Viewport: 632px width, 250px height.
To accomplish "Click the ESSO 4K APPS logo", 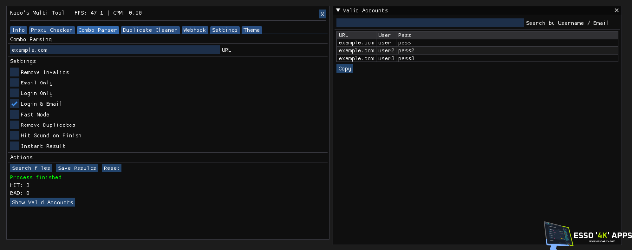I will [587, 235].
